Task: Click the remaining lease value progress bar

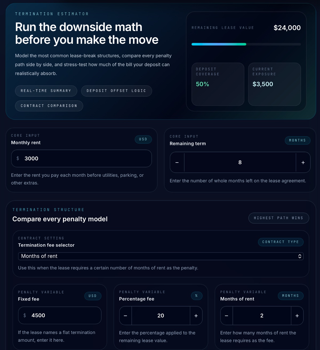Action: click(x=246, y=44)
